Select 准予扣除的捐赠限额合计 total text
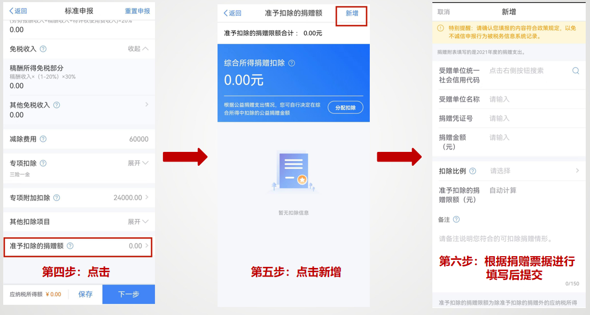 (273, 33)
